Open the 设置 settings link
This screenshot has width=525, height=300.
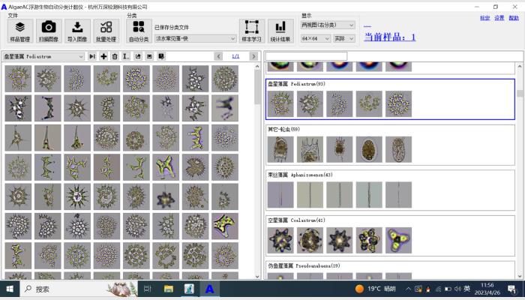[x=499, y=18]
